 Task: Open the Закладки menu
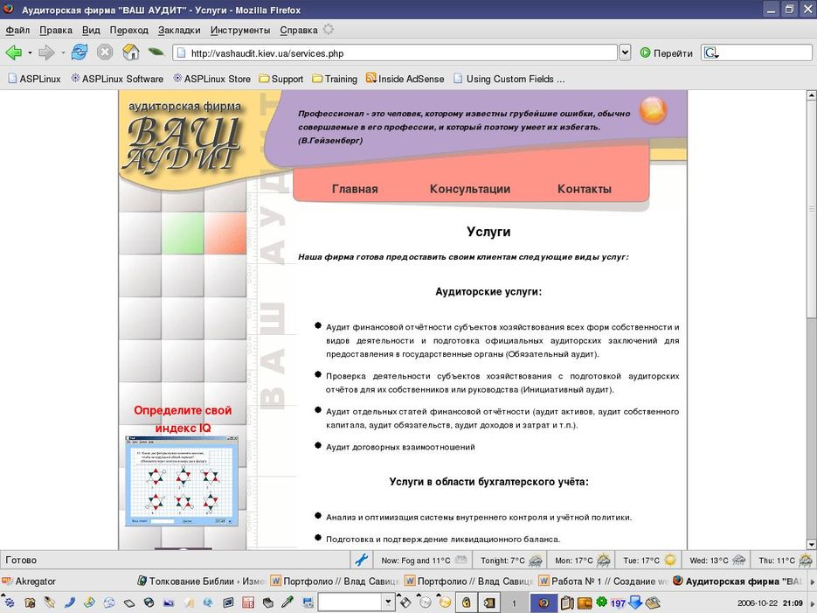(179, 31)
